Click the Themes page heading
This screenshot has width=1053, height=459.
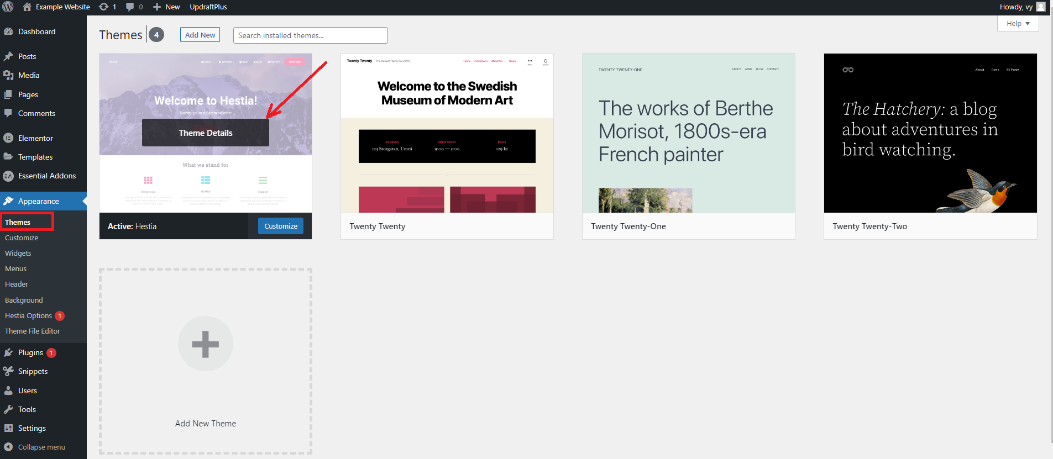[x=121, y=35]
